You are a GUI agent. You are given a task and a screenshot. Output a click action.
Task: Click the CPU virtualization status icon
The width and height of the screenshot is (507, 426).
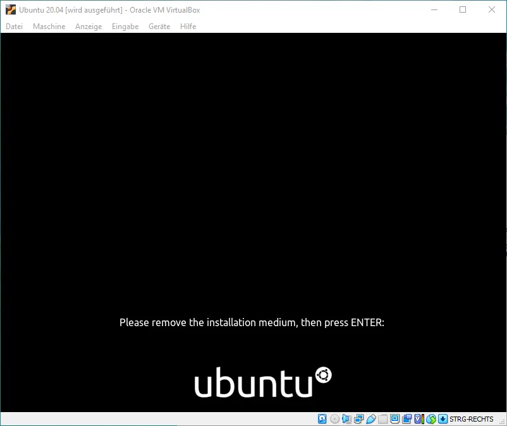click(x=418, y=419)
